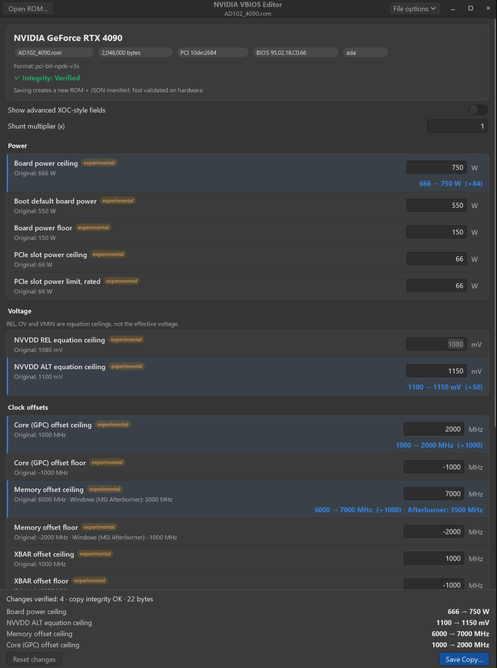Click the Clock offsets section heading

click(28, 407)
